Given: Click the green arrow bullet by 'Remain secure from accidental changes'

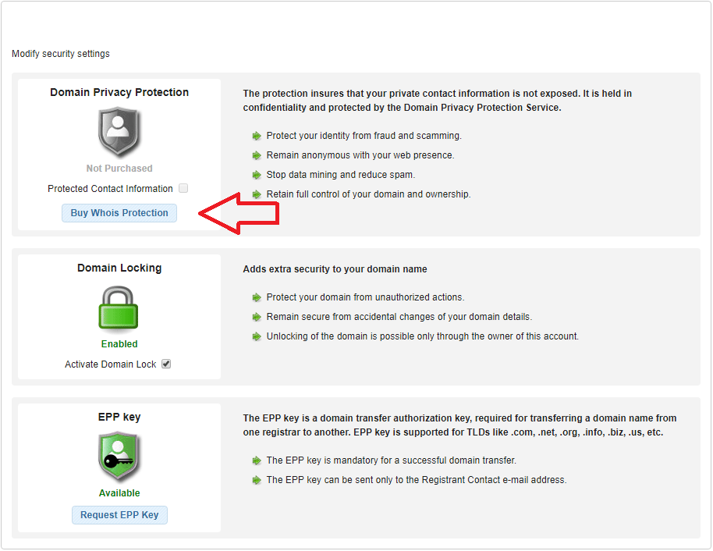Looking at the screenshot, I should tap(257, 317).
